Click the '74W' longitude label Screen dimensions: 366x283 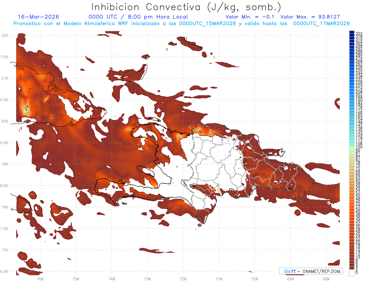[112, 278]
